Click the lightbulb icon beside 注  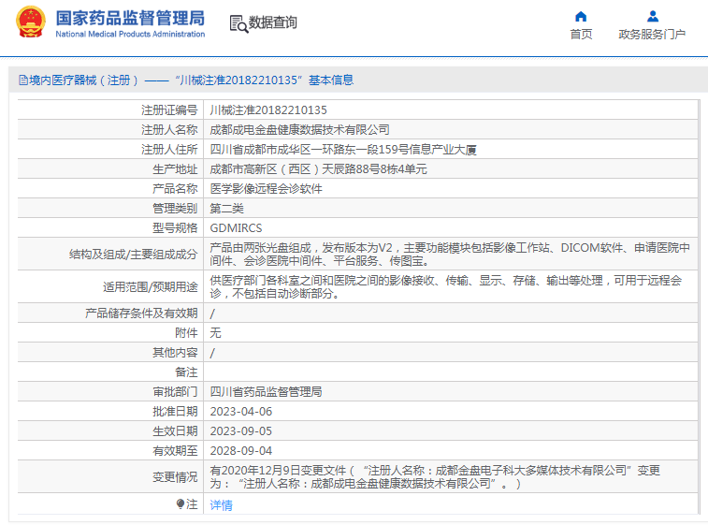coord(181,503)
